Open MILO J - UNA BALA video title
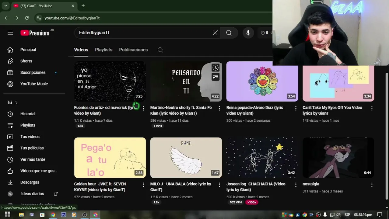This screenshot has height=219, width=389. tap(180, 187)
